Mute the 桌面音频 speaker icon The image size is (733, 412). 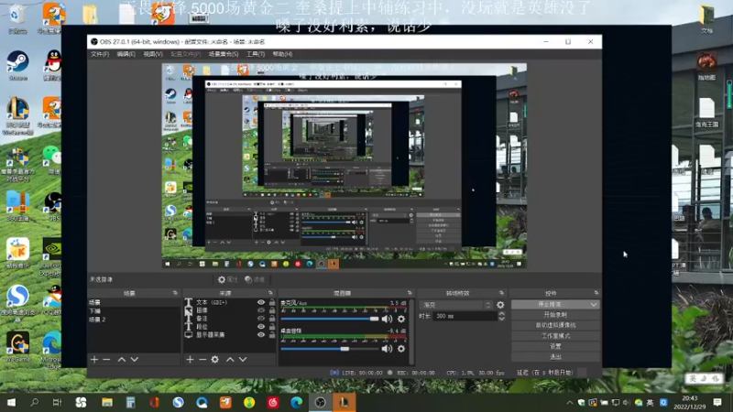tap(387, 349)
